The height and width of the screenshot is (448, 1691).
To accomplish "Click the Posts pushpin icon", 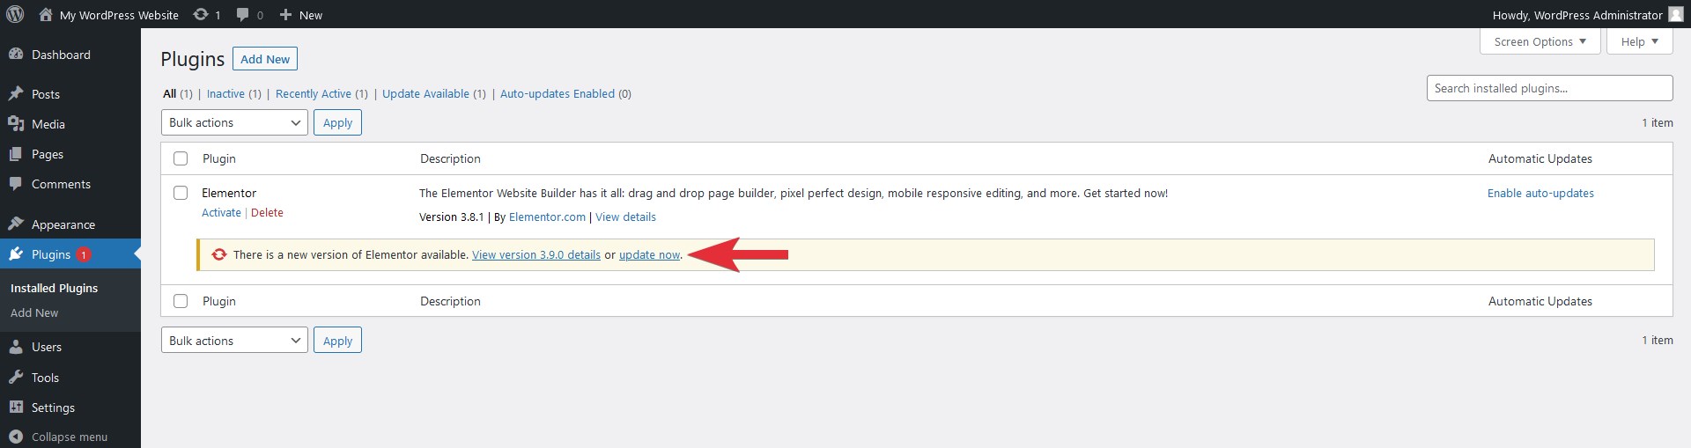I will pyautogui.click(x=16, y=93).
